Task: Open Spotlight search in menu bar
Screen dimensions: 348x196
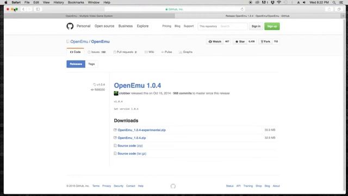Action: (x=334, y=2)
